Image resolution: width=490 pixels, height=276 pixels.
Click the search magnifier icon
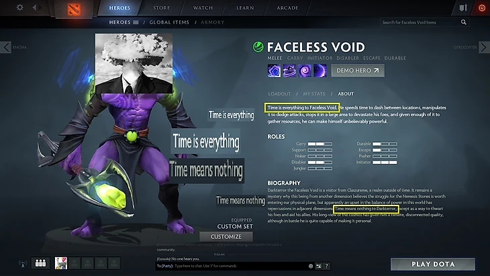(x=463, y=22)
